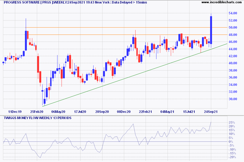The width and height of the screenshot is (244, 162).
Task: Select the 32.00 price axis label
Action: pyautogui.click(x=233, y=92)
